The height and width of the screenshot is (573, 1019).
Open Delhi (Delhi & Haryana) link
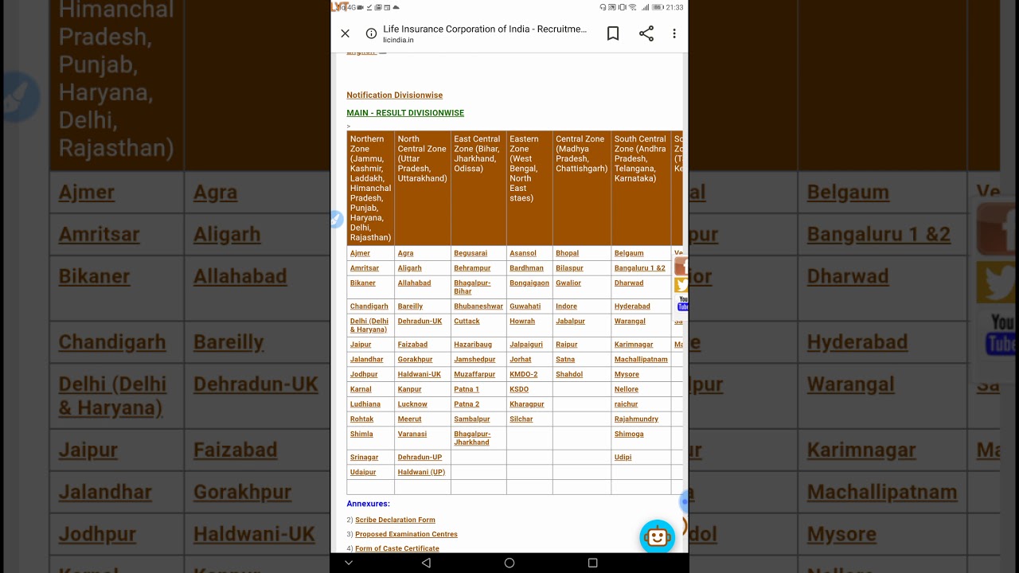pos(369,325)
